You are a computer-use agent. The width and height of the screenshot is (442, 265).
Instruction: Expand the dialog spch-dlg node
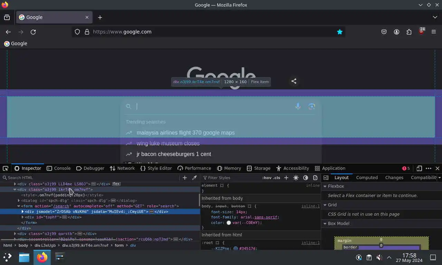(19, 200)
